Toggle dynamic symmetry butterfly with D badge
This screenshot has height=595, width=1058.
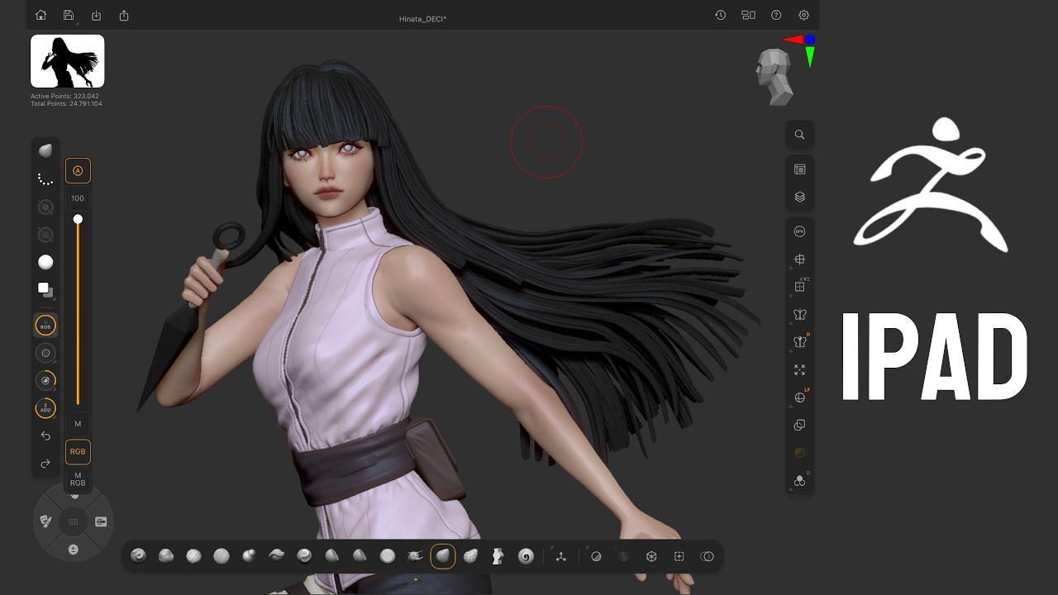(x=799, y=342)
